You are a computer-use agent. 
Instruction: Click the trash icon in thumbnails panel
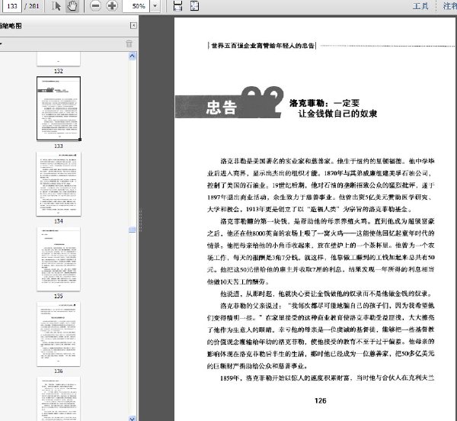(x=129, y=43)
